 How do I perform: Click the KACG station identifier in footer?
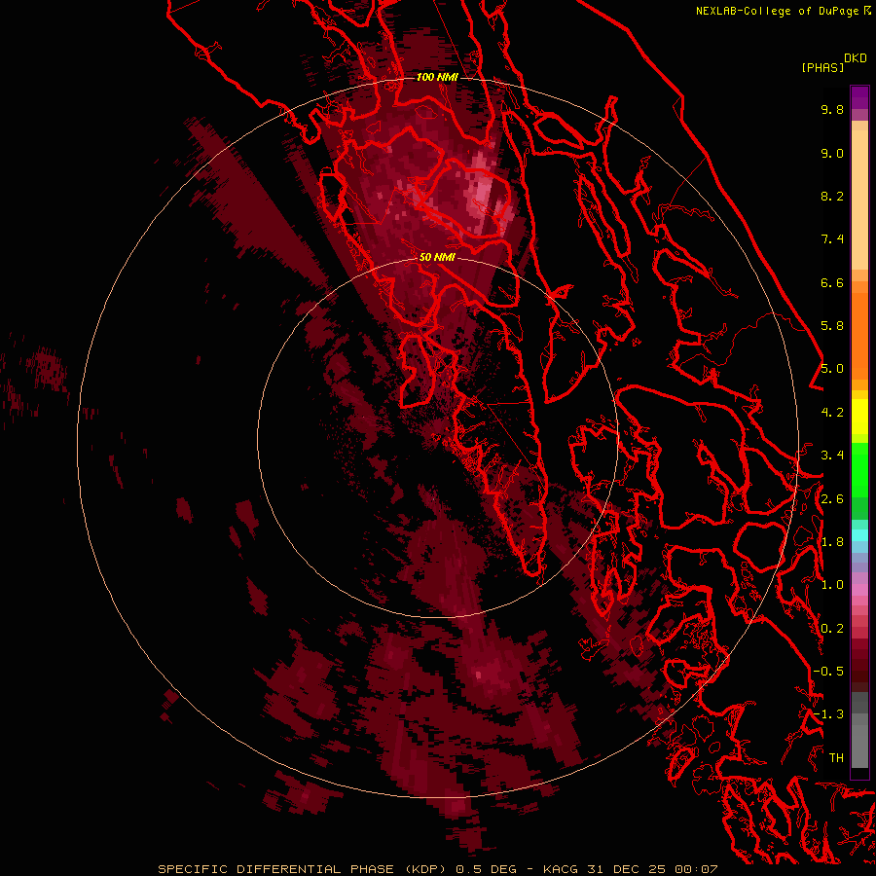[x=561, y=869]
